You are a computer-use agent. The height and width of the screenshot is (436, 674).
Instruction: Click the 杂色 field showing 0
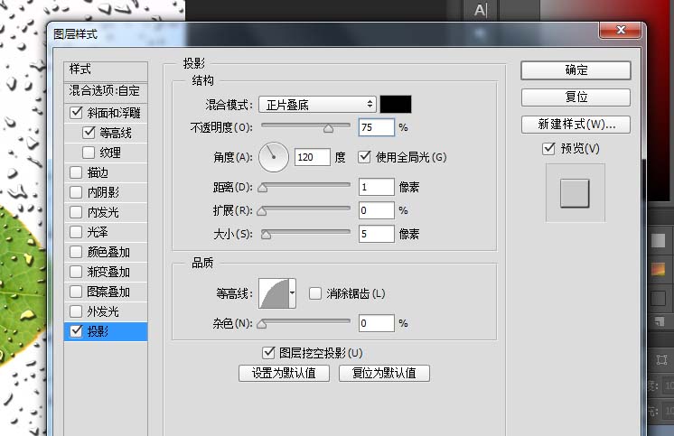[x=376, y=323]
